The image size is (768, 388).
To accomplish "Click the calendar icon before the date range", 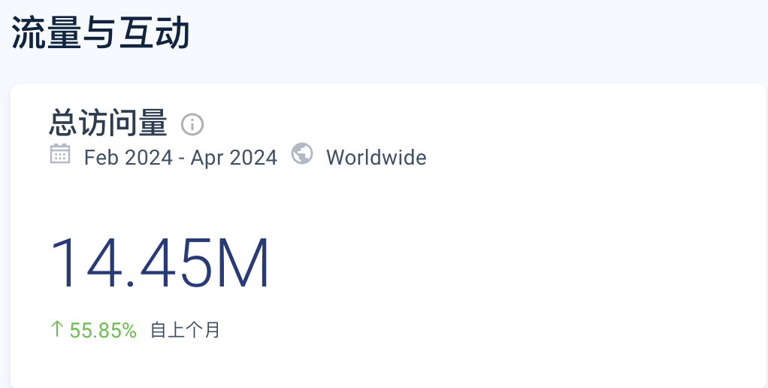I will [60, 154].
